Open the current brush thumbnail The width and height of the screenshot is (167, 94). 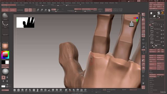click(5, 16)
